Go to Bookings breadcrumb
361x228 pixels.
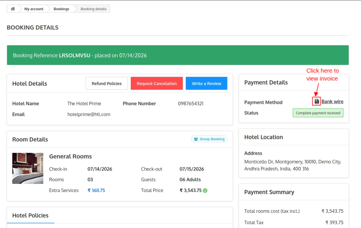[61, 9]
